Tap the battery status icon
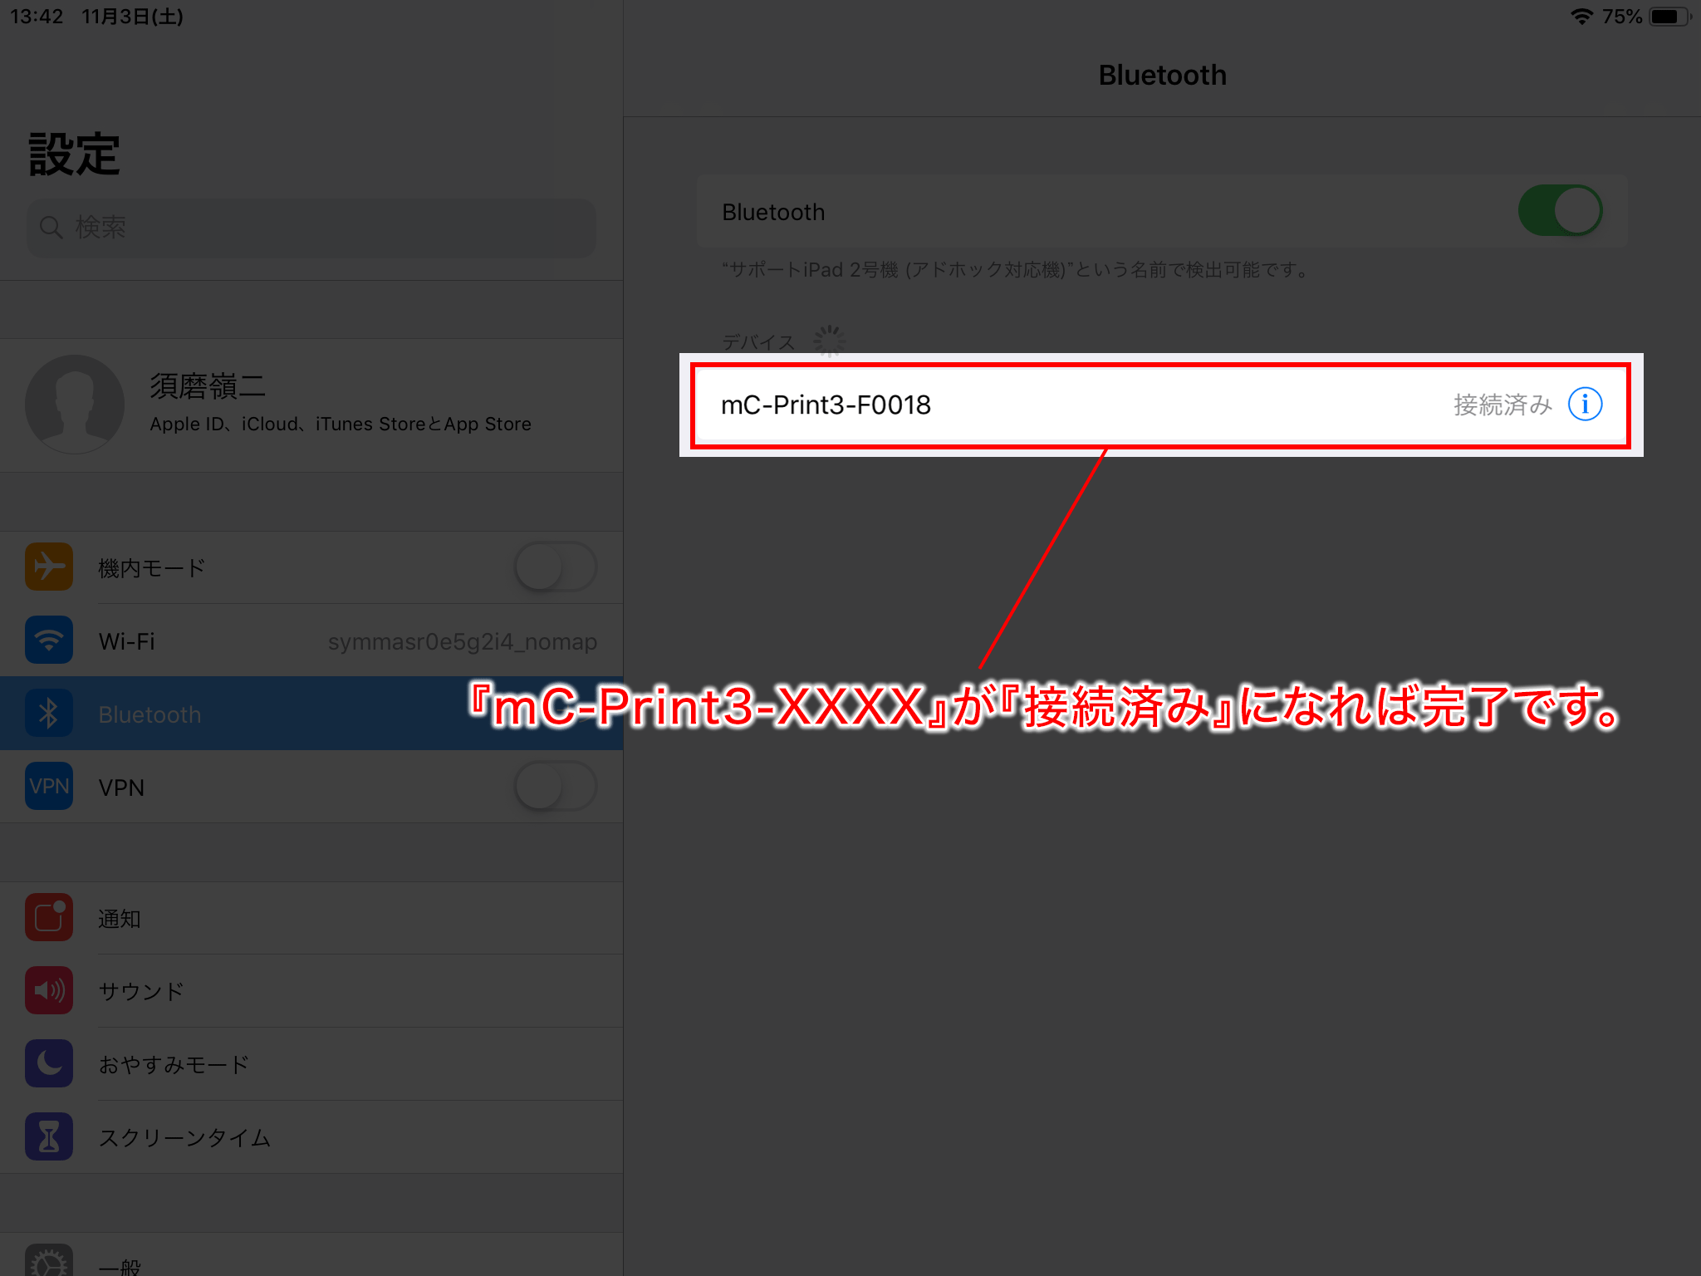The image size is (1701, 1276). click(1670, 17)
